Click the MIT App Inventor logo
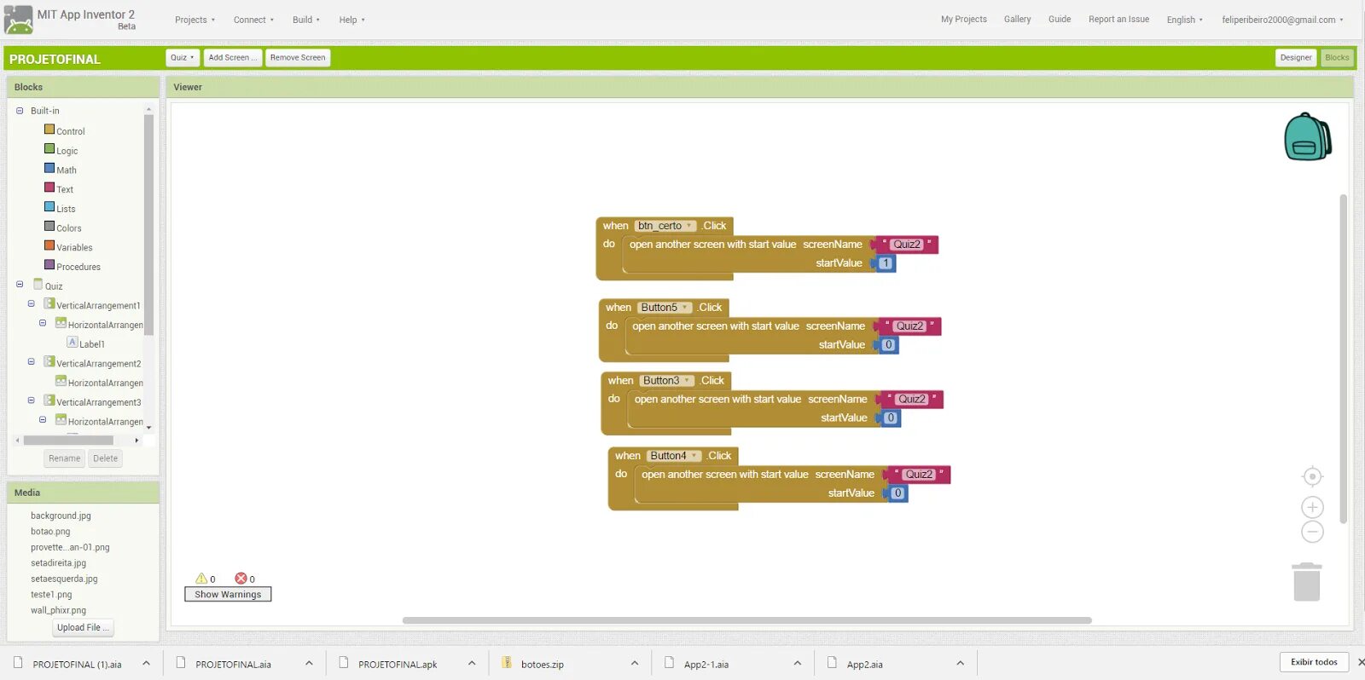1365x680 pixels. (x=18, y=19)
